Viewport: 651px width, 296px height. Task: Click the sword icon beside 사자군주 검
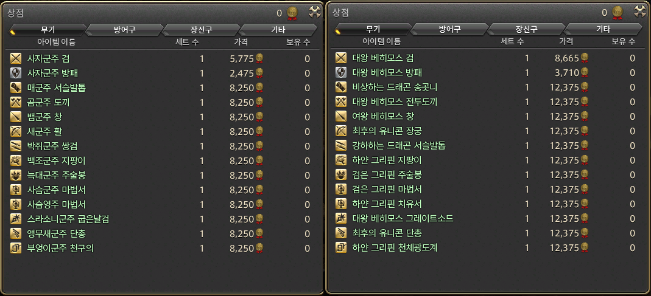click(x=16, y=58)
